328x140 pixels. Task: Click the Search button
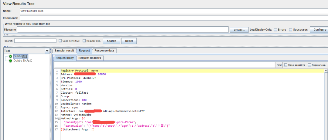pyautogui.click(x=111, y=41)
